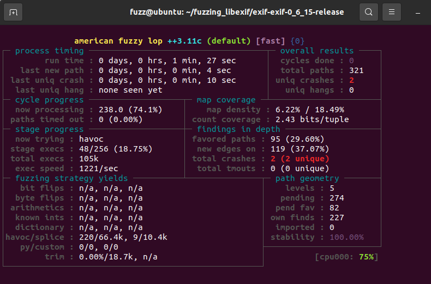Click the pend fav value 82
Screen dimensions: 431x284
[x=334, y=208]
